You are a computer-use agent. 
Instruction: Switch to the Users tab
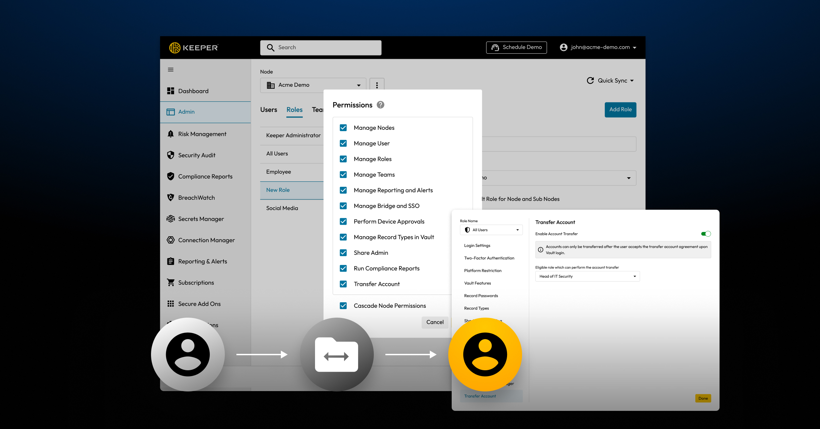(269, 110)
